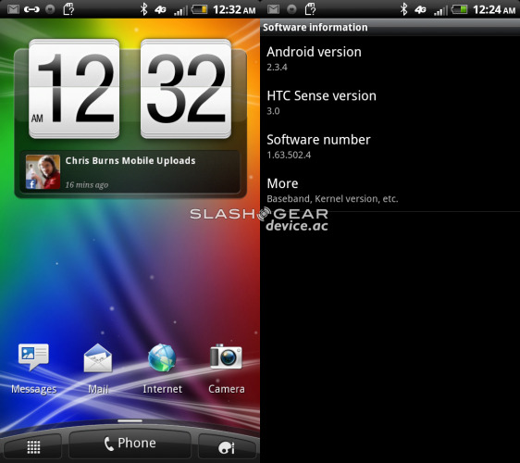
Task: Open Chris Burns Mobile Uploads update
Action: 130,172
